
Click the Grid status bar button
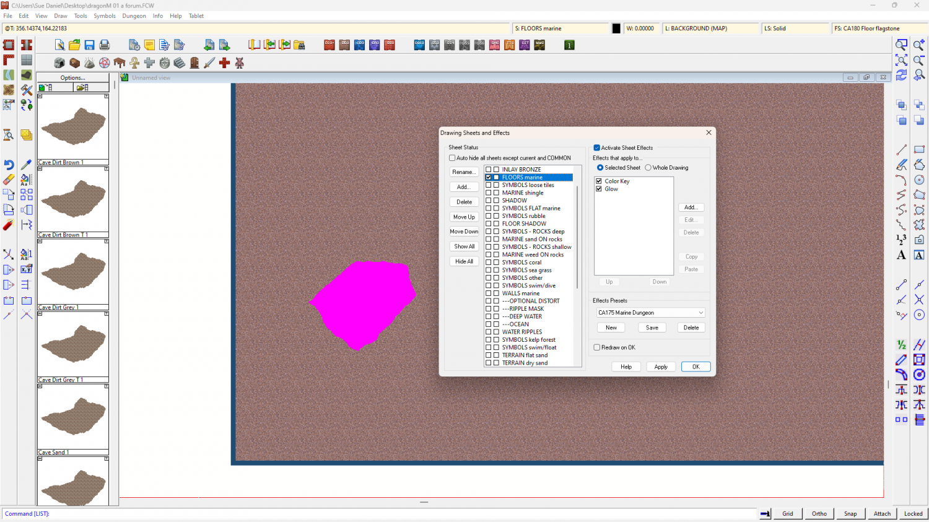(788, 513)
